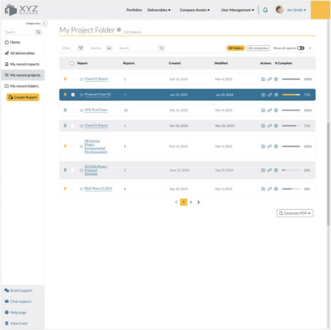Screen dimensions: 331x330
Task: Click the gear icon in the Oct 18, 2024 row
Action: point(276,126)
